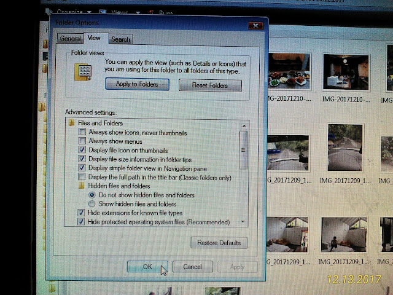This screenshot has height=295, width=393.
Task: Select the attic bedroom photo without a person
Action: (x=287, y=234)
